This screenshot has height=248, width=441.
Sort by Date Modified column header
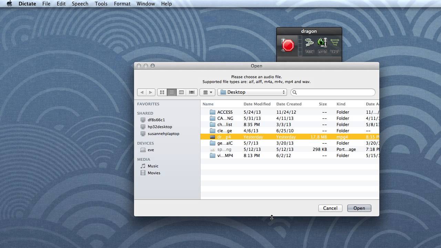click(258, 104)
